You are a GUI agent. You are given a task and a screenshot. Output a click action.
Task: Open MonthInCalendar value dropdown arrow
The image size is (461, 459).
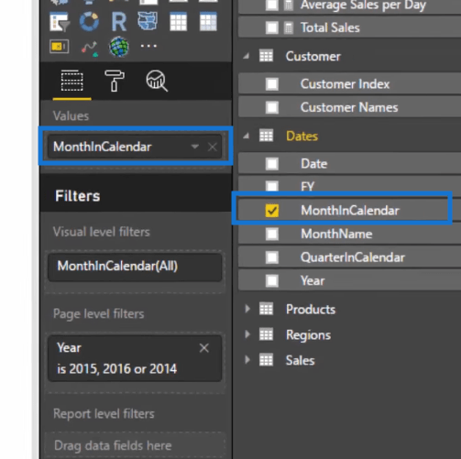(195, 147)
